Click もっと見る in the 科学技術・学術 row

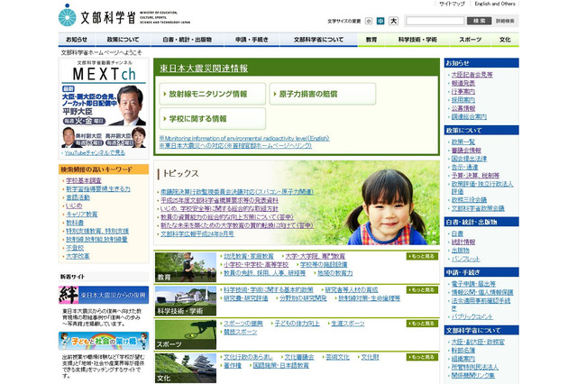click(422, 290)
